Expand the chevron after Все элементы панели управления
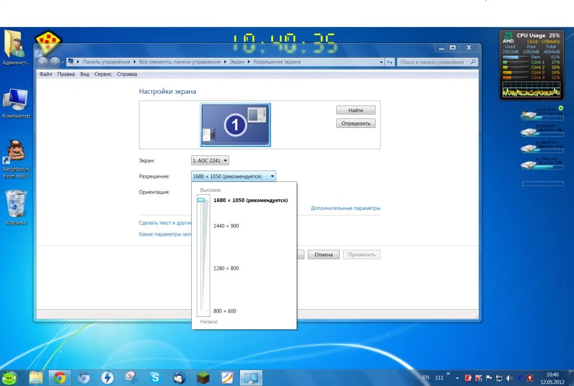The image size is (574, 386). (225, 62)
